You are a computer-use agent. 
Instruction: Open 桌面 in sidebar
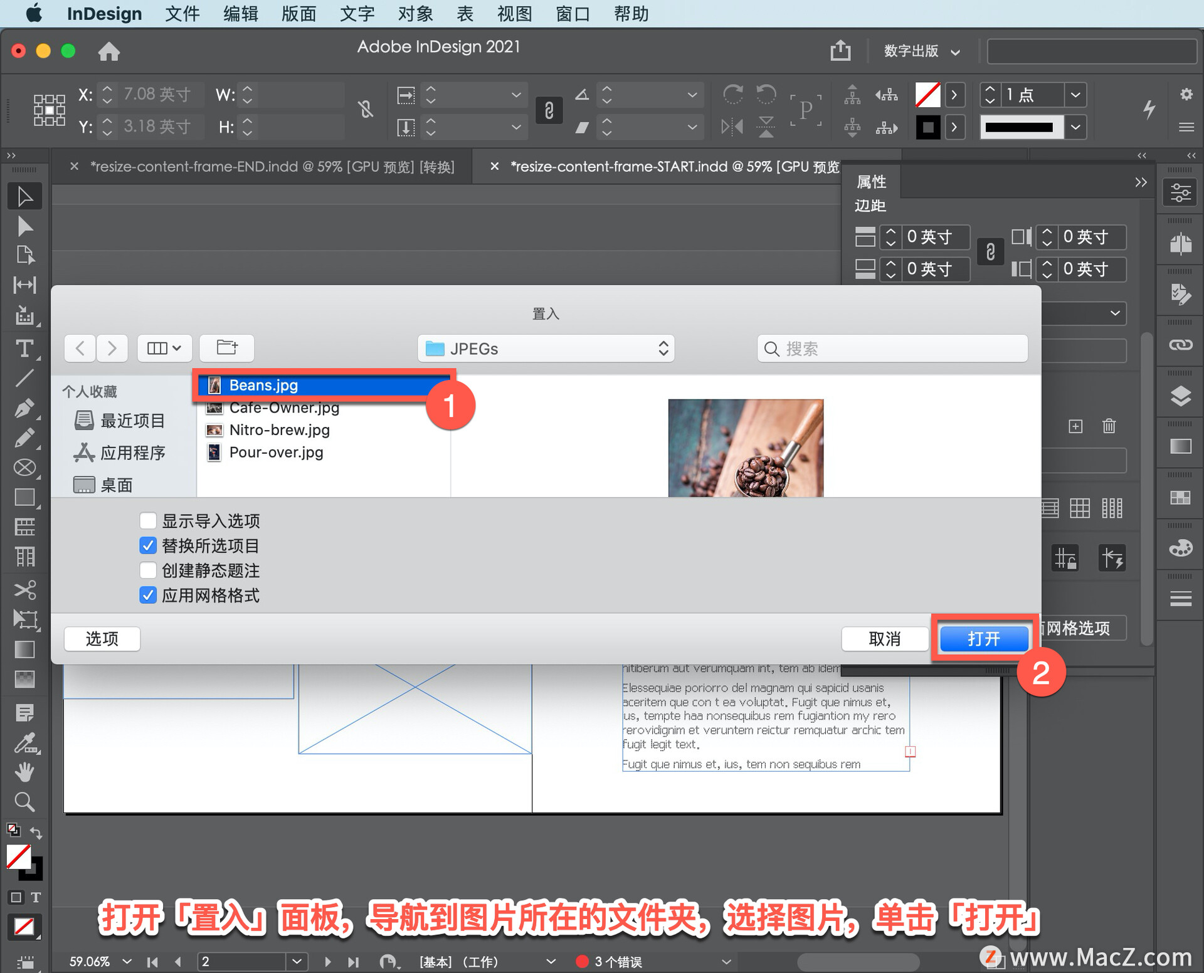pyautogui.click(x=103, y=485)
